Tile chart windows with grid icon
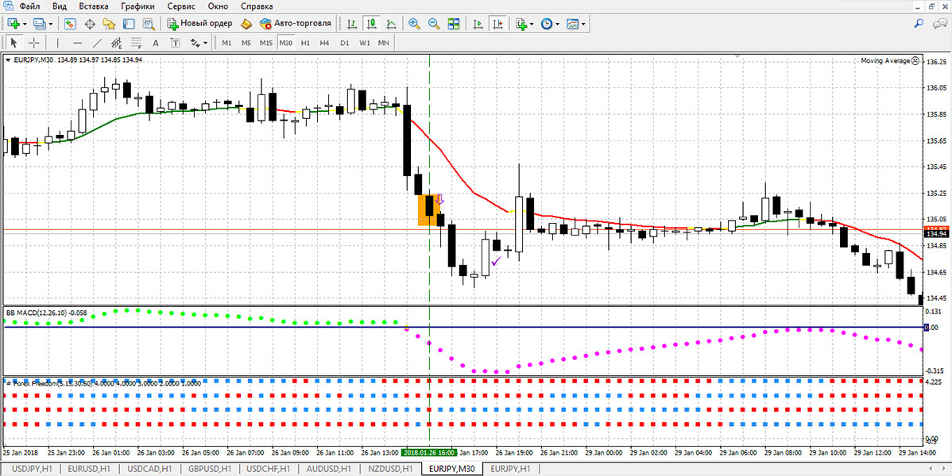Viewport: 952px width, 476px height. (454, 24)
